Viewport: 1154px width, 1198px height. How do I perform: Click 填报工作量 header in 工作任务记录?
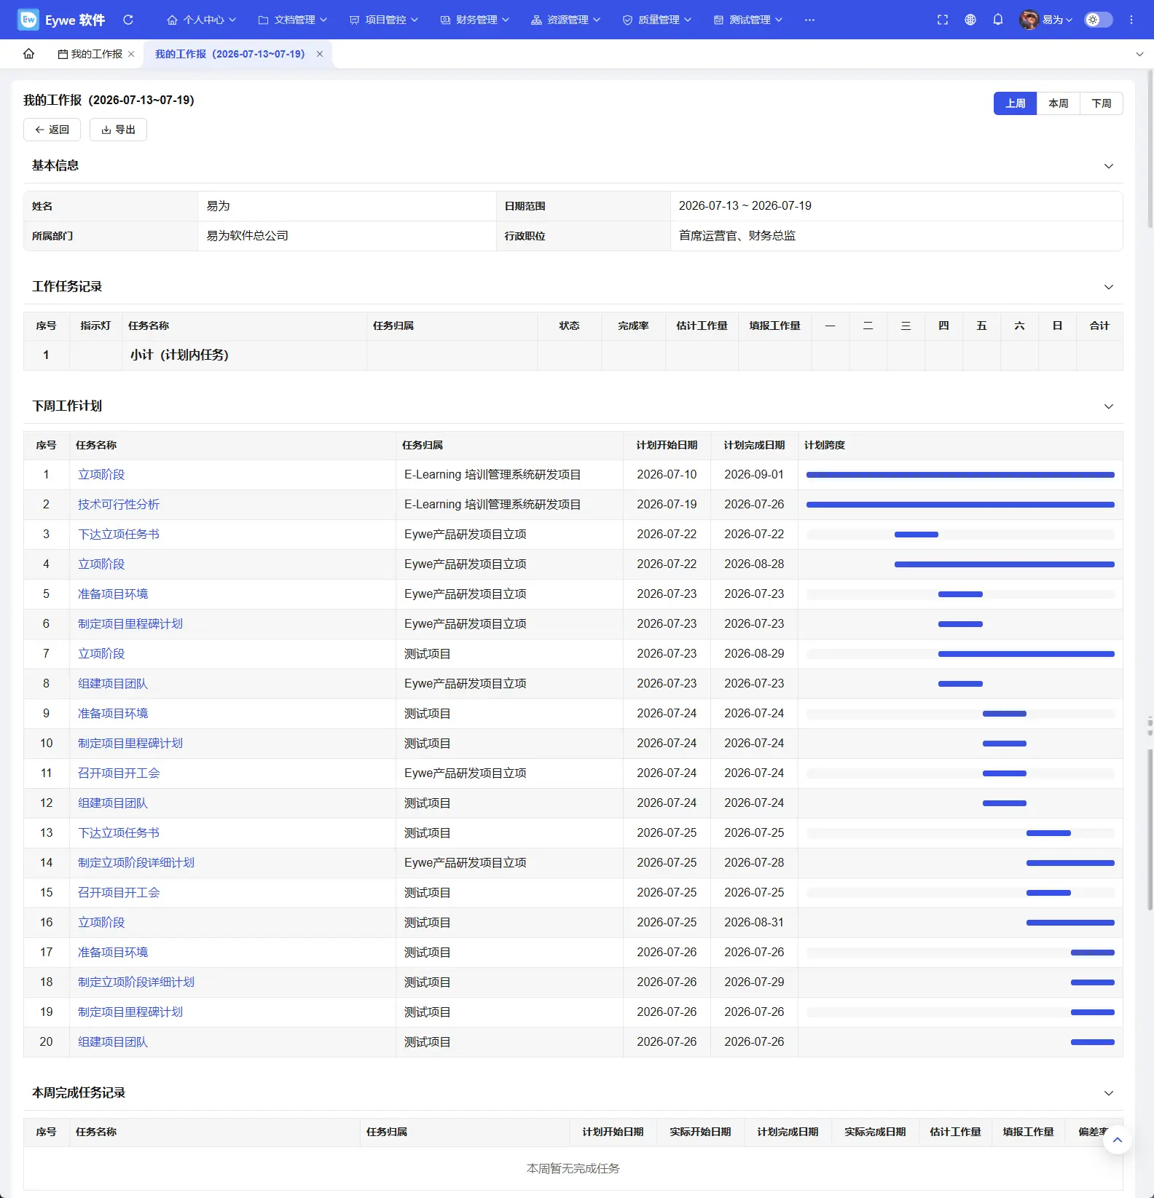click(x=775, y=326)
